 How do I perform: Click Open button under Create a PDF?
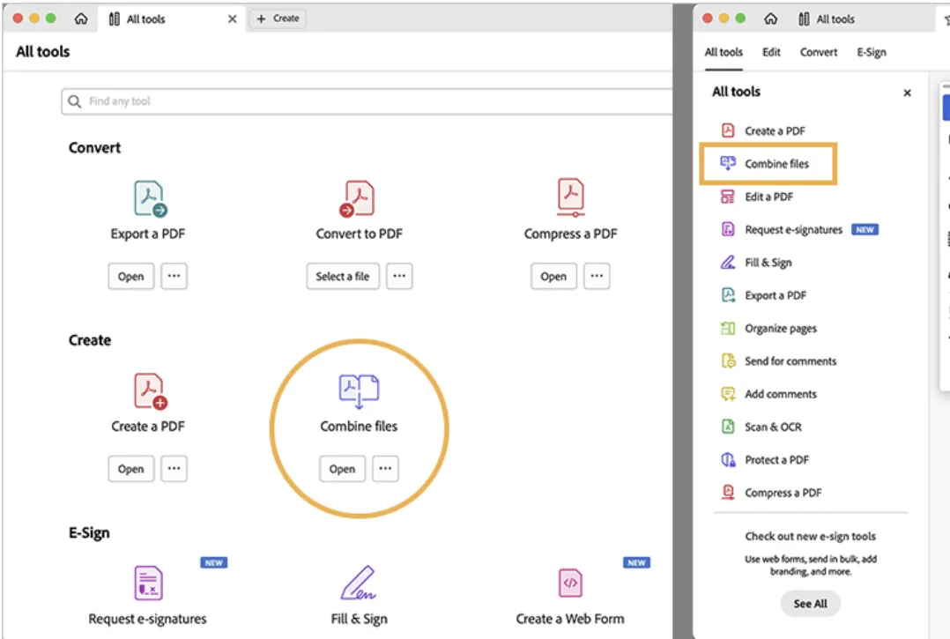[130, 468]
